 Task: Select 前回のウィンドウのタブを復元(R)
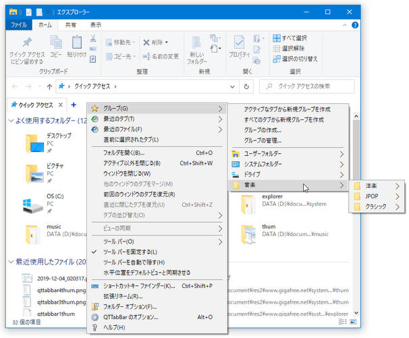click(x=157, y=194)
